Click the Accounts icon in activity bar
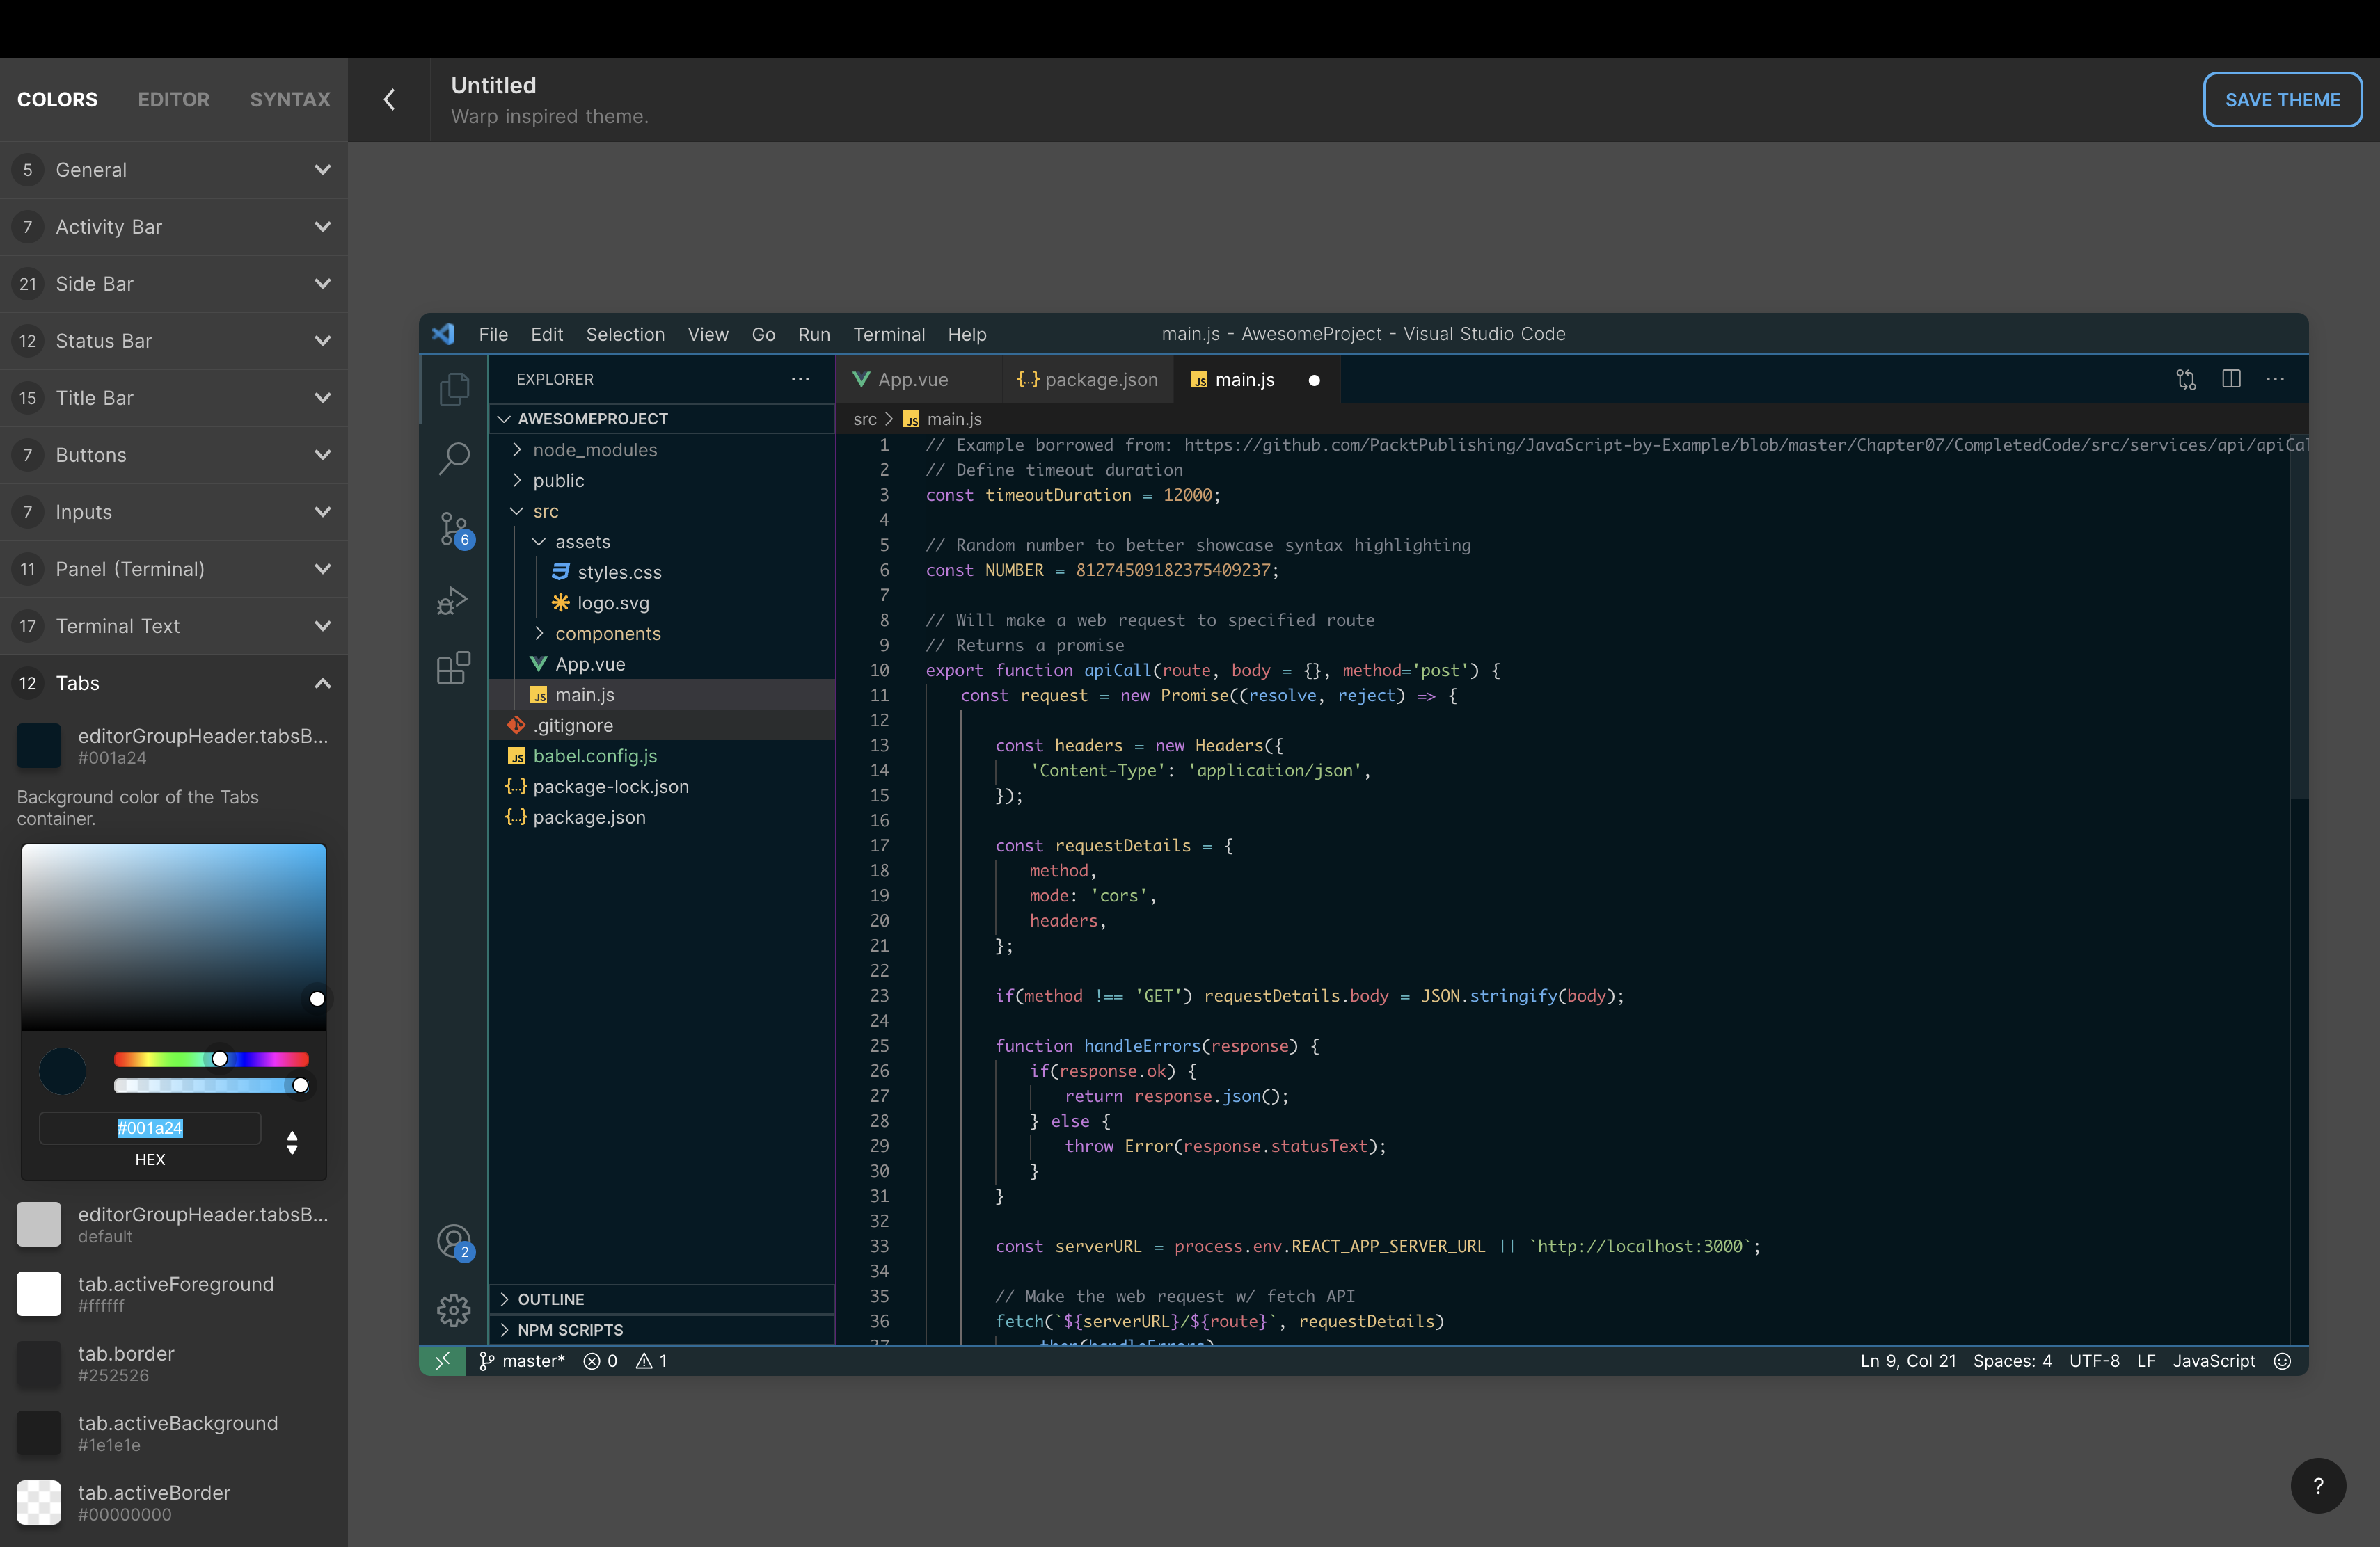 454,1241
